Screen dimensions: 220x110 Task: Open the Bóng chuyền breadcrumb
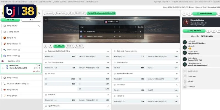click(x=61, y=13)
